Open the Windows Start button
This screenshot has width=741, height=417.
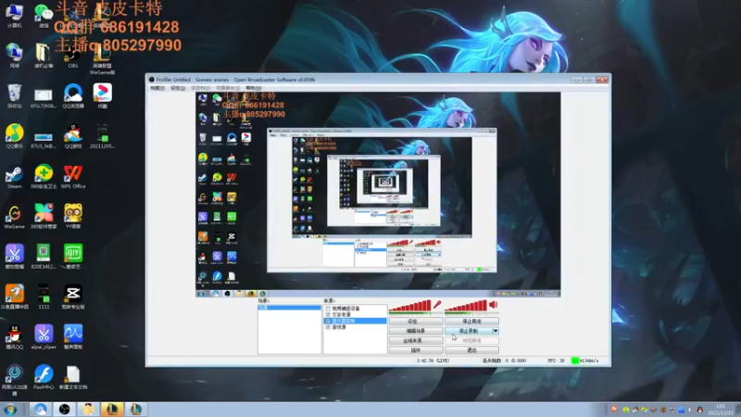[10, 409]
